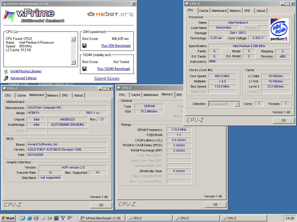Click the HWBot.org logo
Screen dimensions: 297x222
pos(110,14)
